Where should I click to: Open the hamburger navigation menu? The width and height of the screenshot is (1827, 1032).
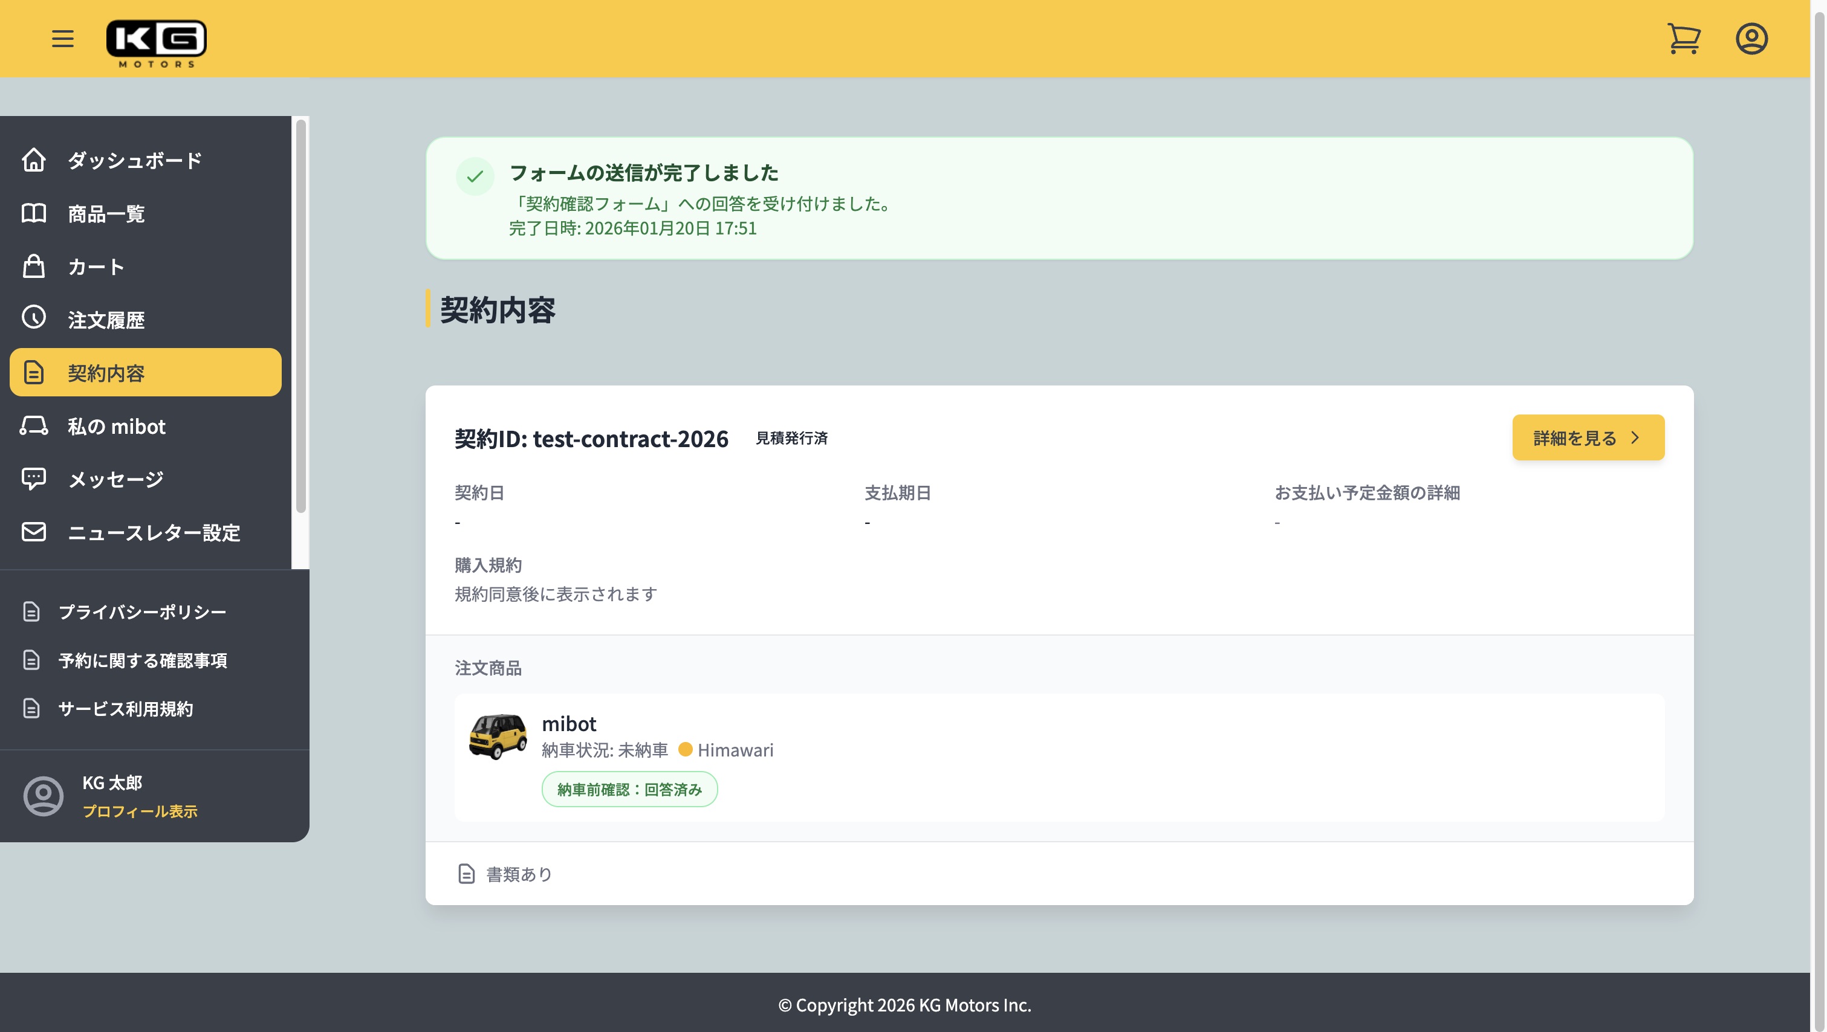[62, 38]
